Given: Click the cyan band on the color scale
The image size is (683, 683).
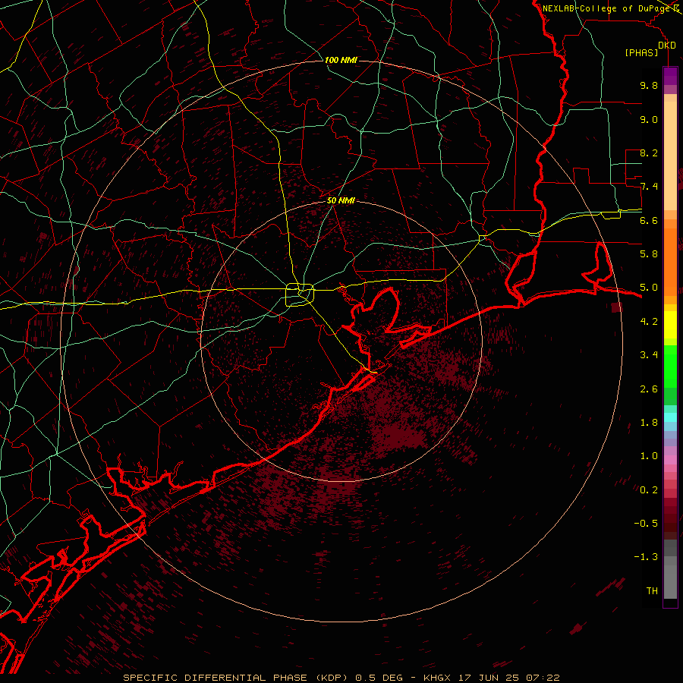Looking at the screenshot, I should pyautogui.click(x=670, y=417).
